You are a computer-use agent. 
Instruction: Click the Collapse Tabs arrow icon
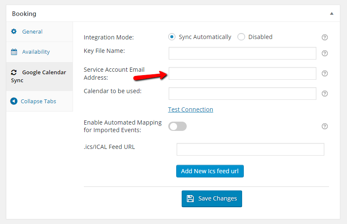[x=14, y=101]
